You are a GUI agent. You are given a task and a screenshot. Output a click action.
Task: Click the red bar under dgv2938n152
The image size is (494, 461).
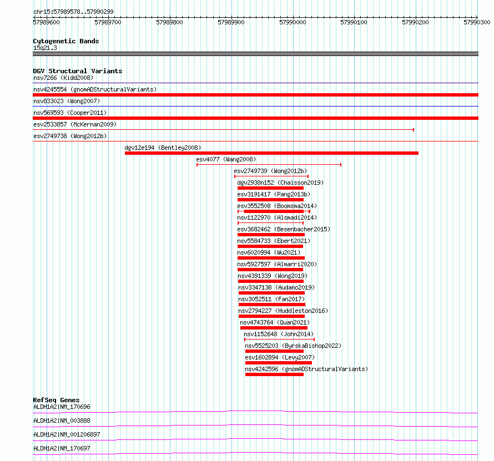pyautogui.click(x=271, y=188)
